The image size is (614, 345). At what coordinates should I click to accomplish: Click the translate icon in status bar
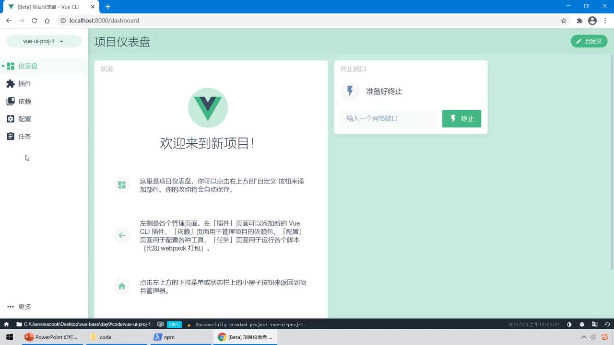595,324
